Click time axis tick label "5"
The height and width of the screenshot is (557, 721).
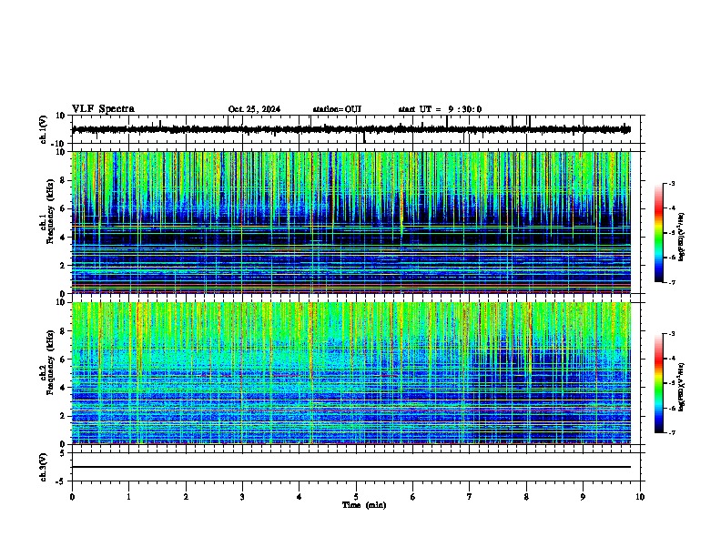[x=356, y=497]
